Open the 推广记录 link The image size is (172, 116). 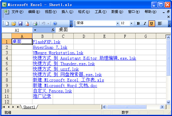[x=42, y=96]
